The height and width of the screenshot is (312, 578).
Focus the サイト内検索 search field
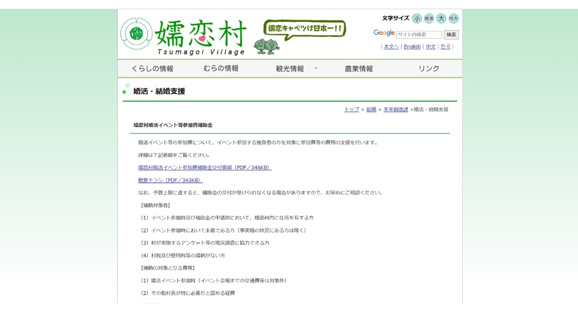point(419,35)
